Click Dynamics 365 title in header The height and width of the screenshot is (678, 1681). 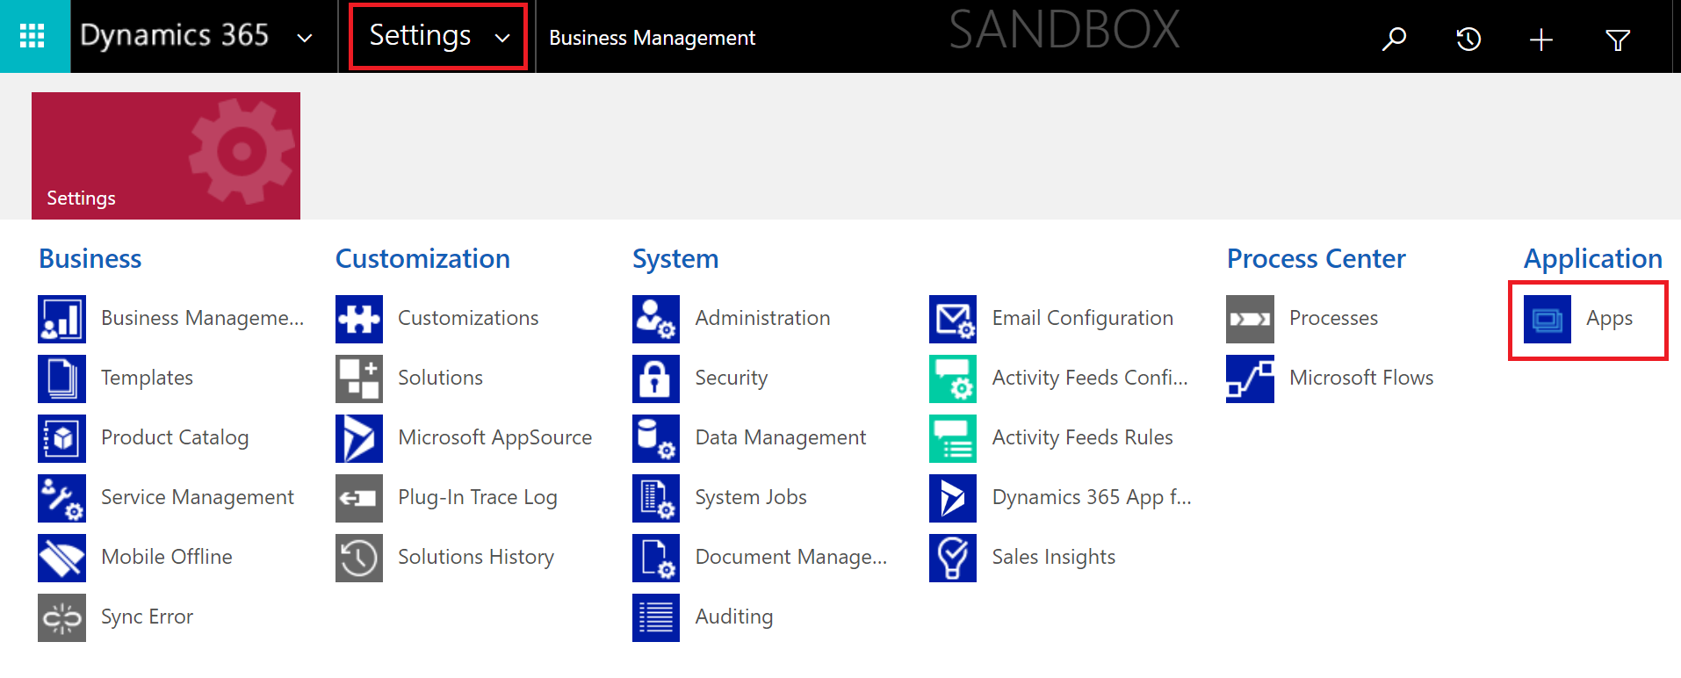point(174,35)
